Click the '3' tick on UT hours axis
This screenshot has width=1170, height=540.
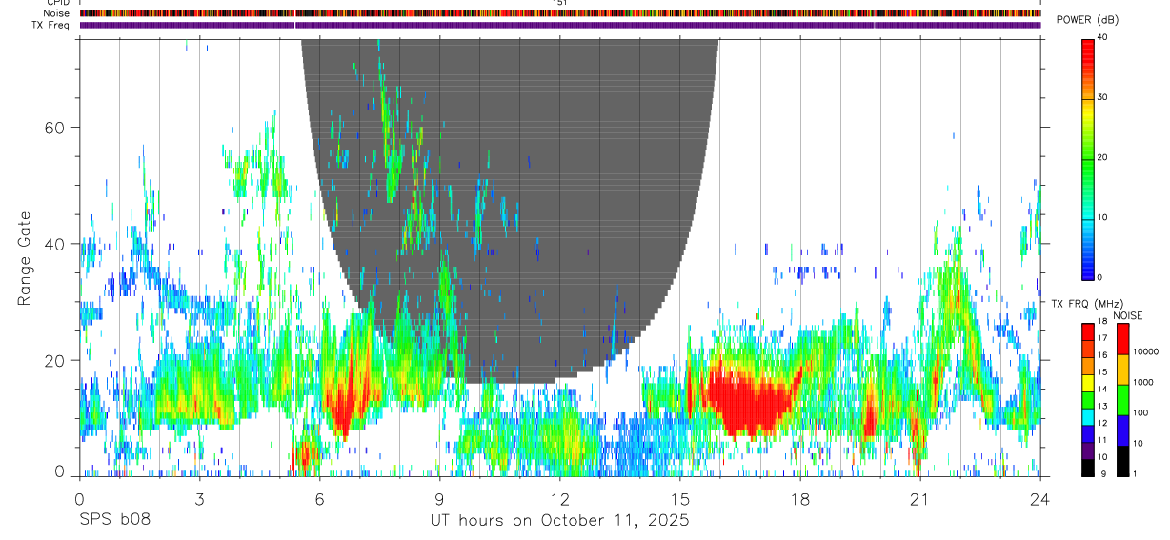click(x=199, y=498)
